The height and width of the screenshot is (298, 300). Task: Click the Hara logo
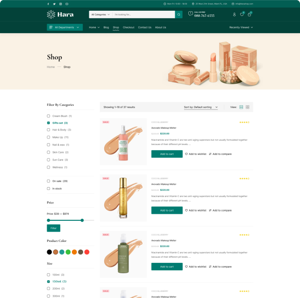pyautogui.click(x=60, y=15)
